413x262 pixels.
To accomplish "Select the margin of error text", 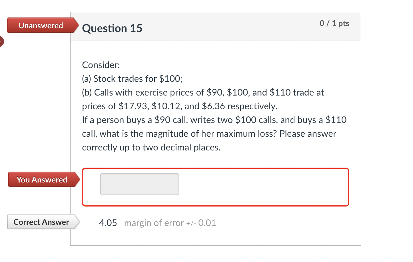I will (x=170, y=223).
